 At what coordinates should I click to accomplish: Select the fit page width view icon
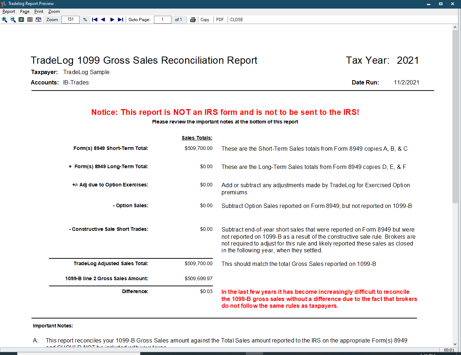[30, 20]
